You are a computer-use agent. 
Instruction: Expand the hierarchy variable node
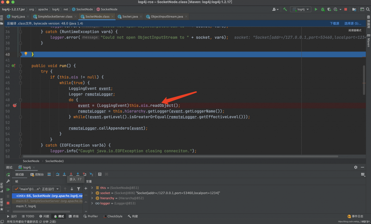[x=92, y=198]
